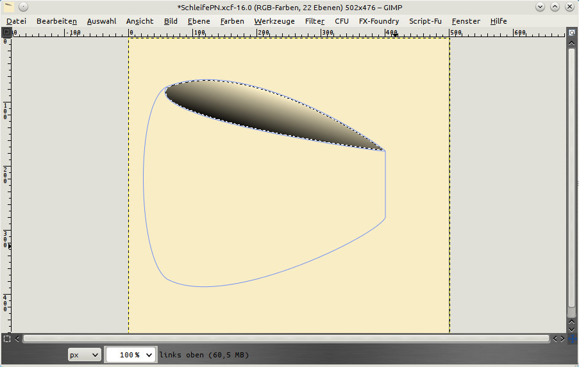Click the GIMP window icon in title bar
This screenshot has height=367, width=579.
coord(8,7)
